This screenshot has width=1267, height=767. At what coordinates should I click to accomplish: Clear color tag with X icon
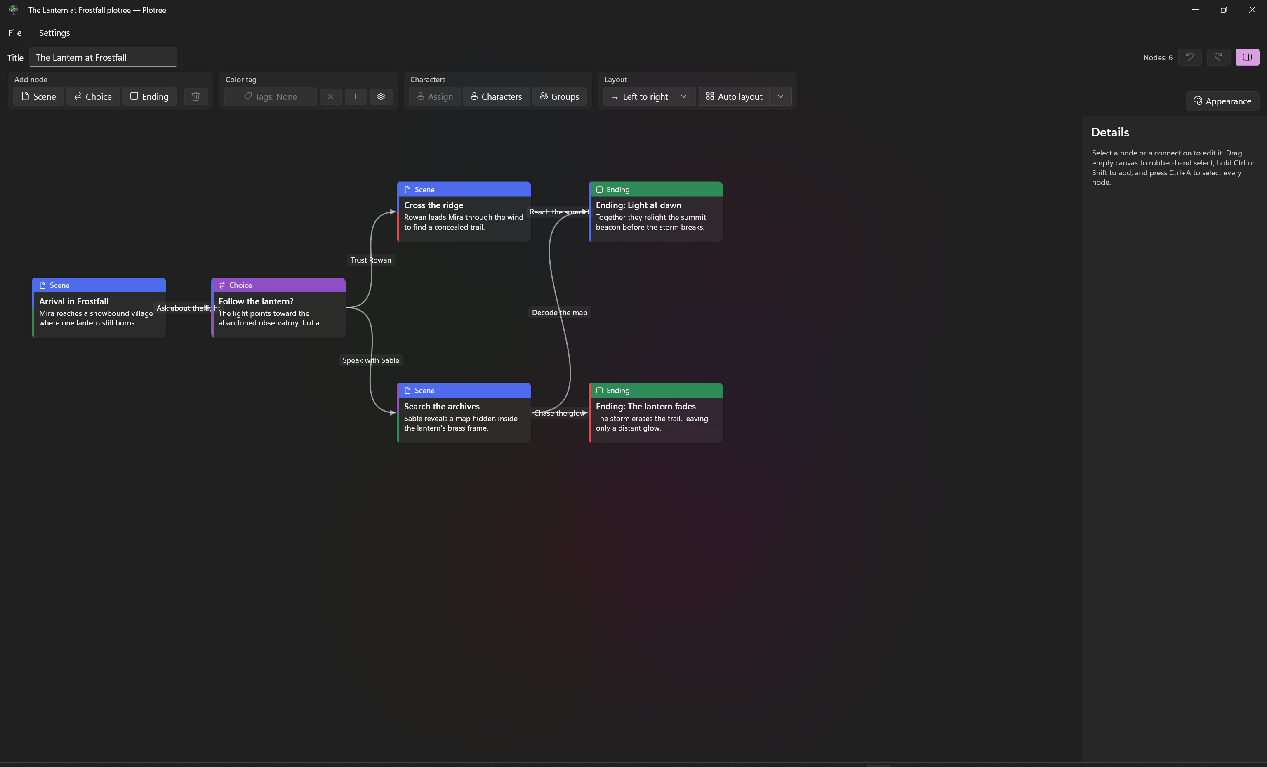(331, 96)
